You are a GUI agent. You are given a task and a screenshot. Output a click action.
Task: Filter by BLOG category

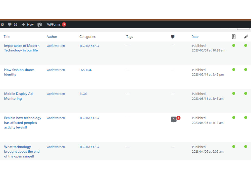coord(83,94)
